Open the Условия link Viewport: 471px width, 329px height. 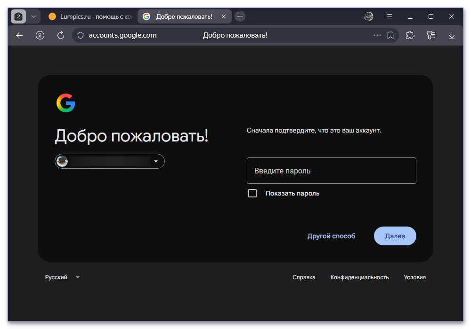pyautogui.click(x=414, y=277)
